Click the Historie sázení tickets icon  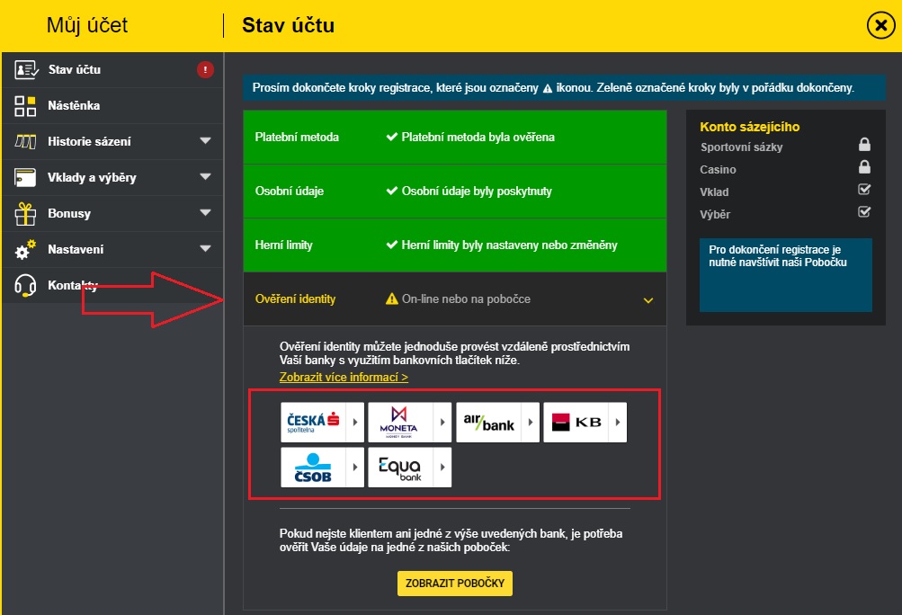pos(25,141)
